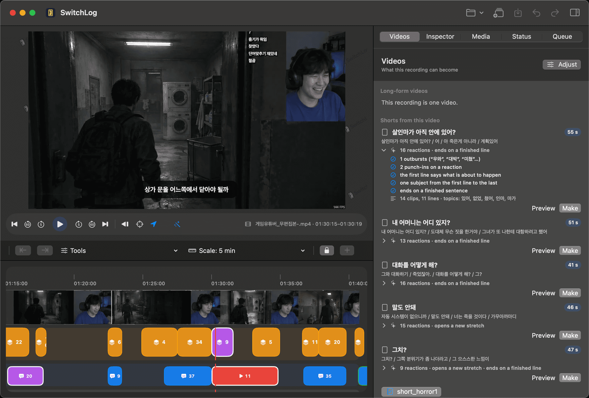589x398 pixels.
Task: Switch to the Media tab
Action: click(481, 37)
